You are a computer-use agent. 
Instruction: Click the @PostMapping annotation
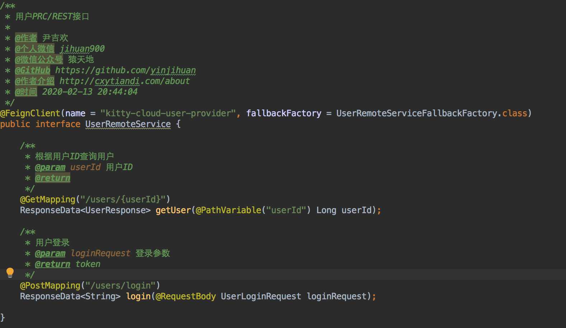pyautogui.click(x=50, y=286)
